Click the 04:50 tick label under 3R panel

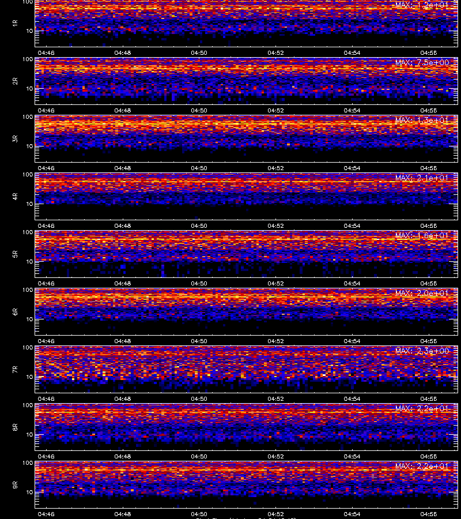(199, 168)
